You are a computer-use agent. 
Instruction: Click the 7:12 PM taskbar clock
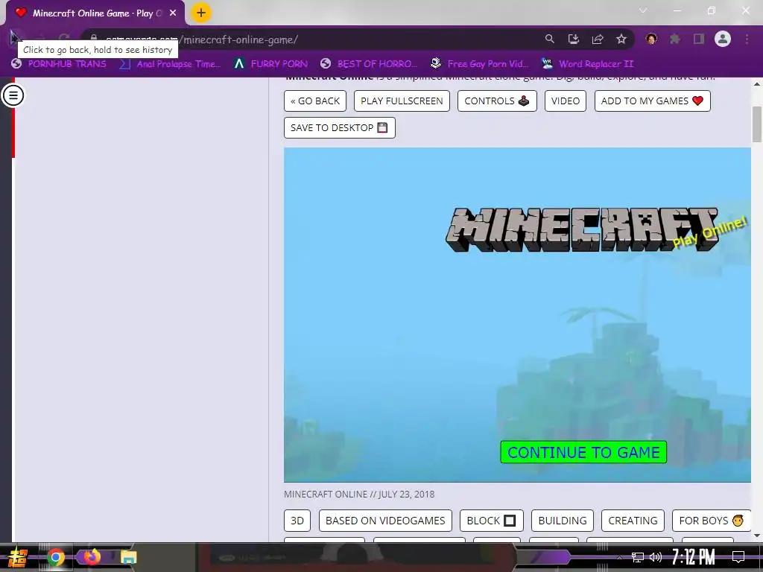694,557
